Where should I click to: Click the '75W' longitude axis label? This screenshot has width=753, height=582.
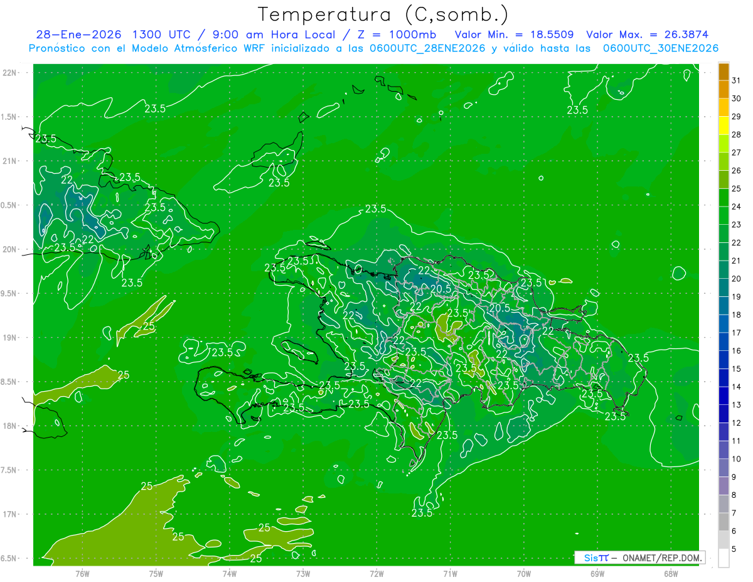(x=156, y=574)
